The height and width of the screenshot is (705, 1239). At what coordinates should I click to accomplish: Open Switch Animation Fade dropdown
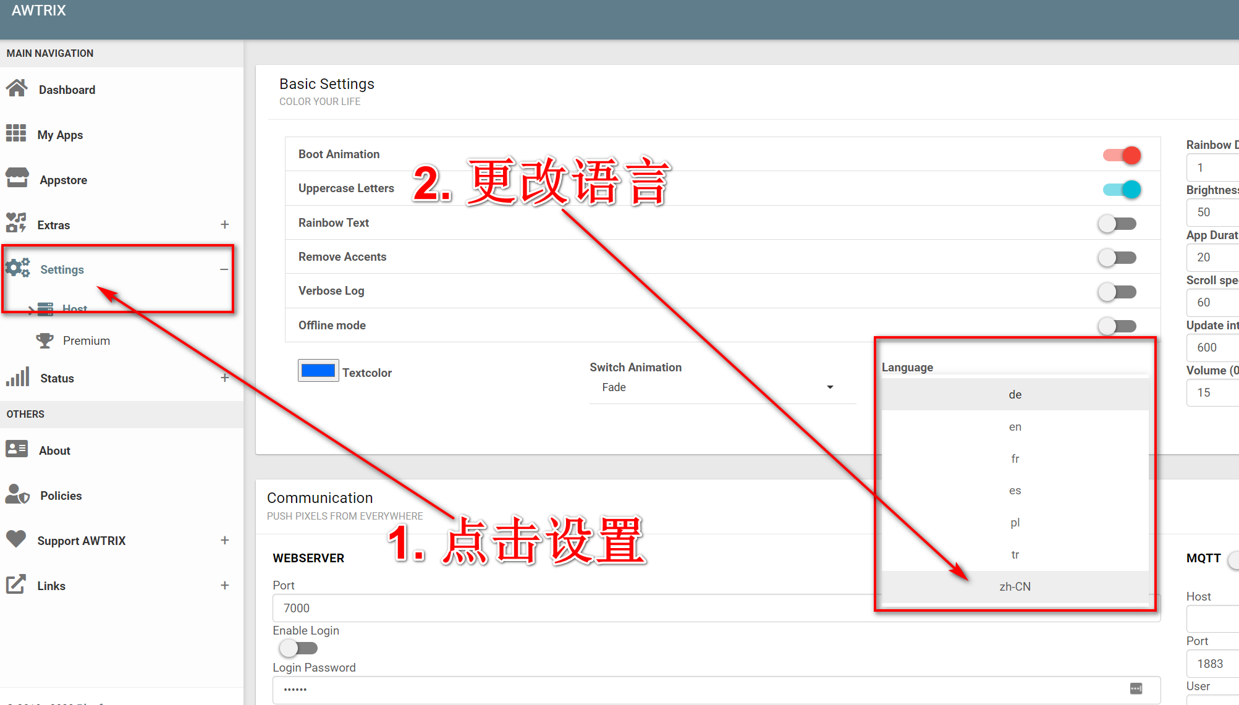(x=722, y=387)
